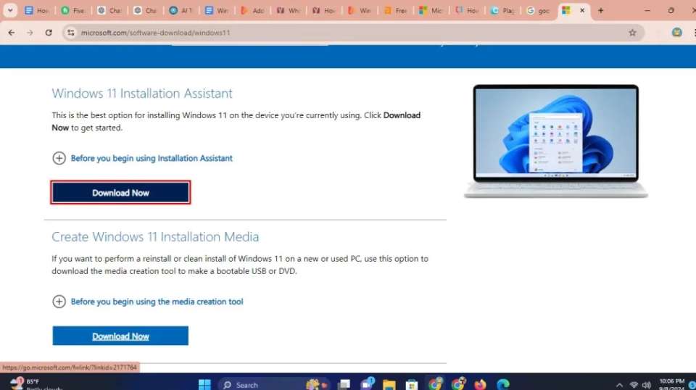The height and width of the screenshot is (390, 696).
Task: Go back using the browser back arrow
Action: pyautogui.click(x=11, y=33)
